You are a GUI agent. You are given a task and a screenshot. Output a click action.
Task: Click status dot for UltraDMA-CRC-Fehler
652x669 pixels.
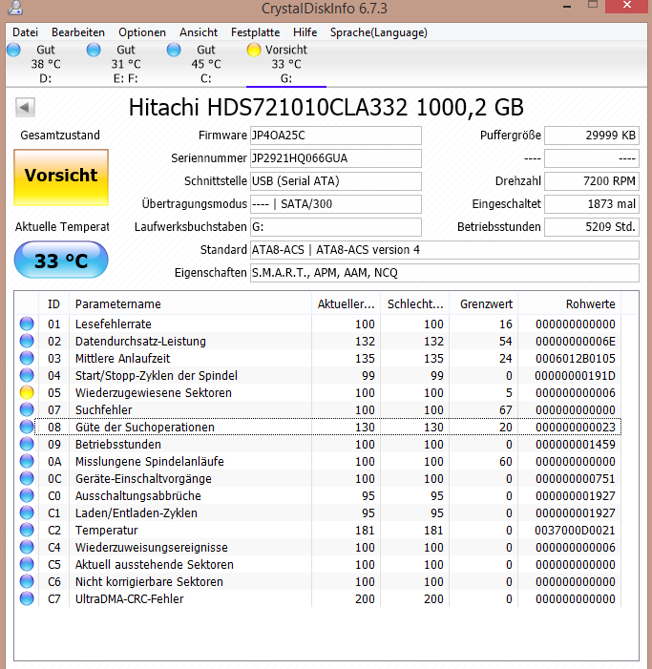click(x=27, y=598)
